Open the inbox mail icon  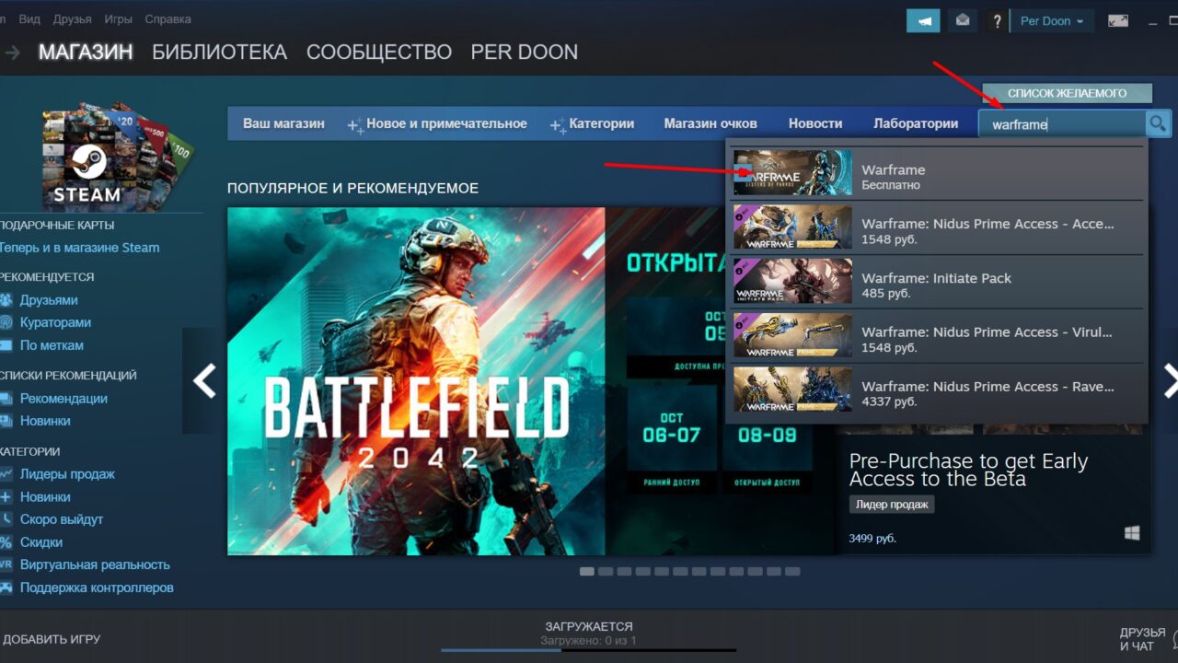(x=963, y=19)
